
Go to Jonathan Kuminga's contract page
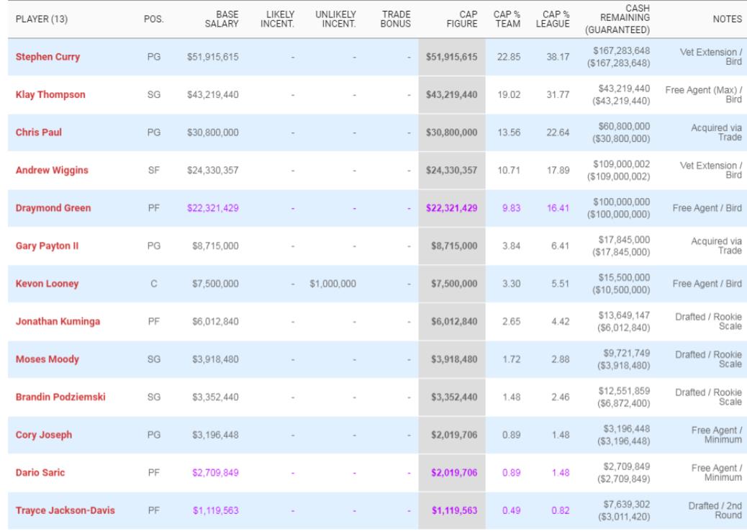coord(58,321)
